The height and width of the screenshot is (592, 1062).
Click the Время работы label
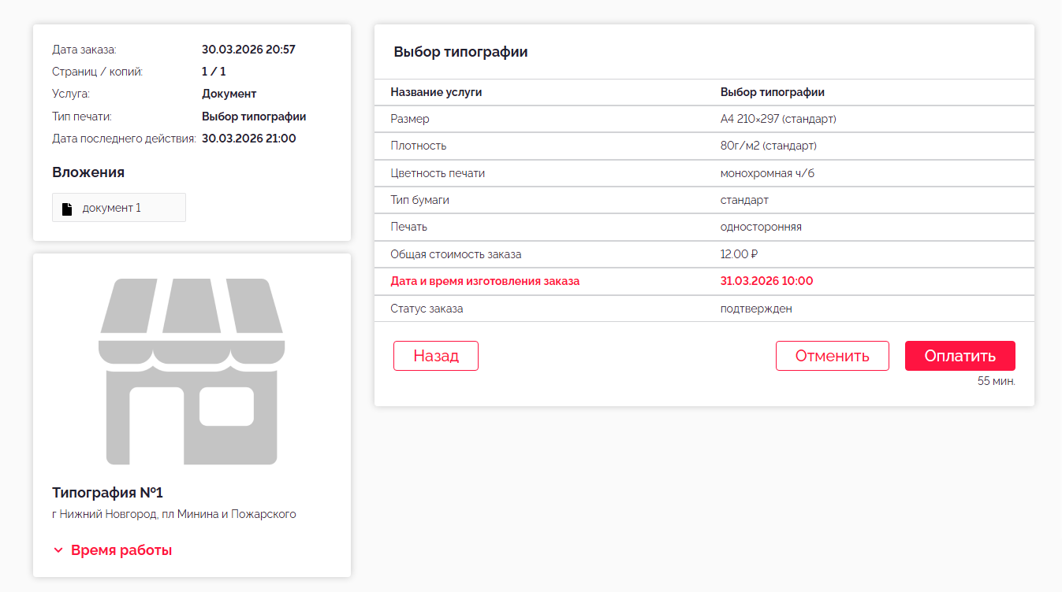121,550
